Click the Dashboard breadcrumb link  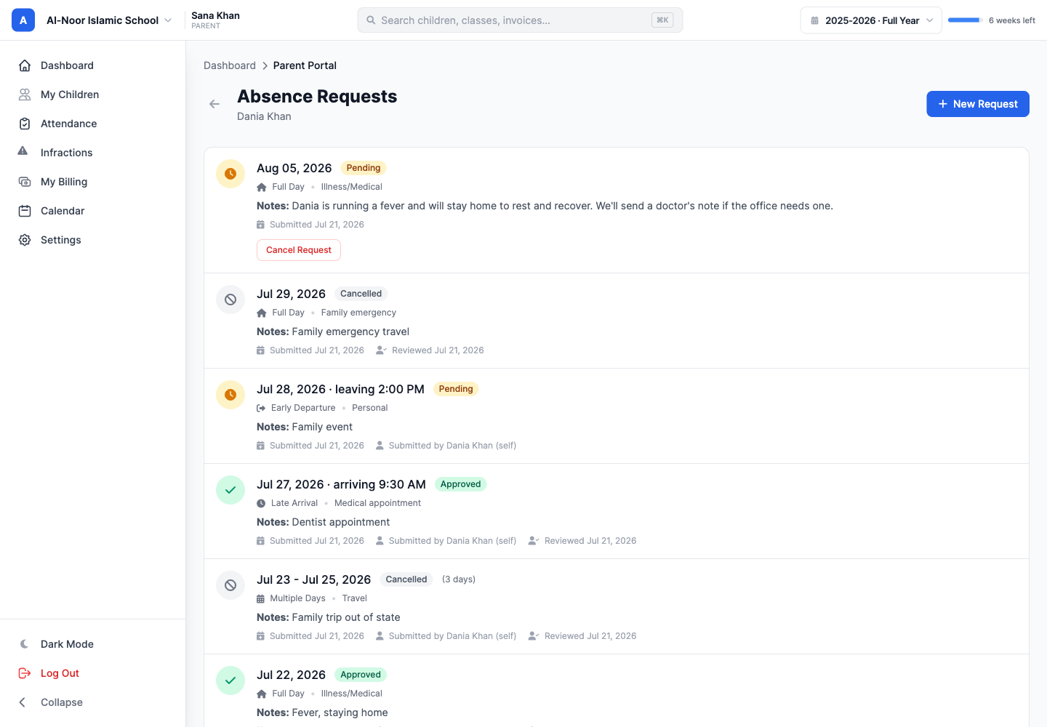[x=230, y=65]
